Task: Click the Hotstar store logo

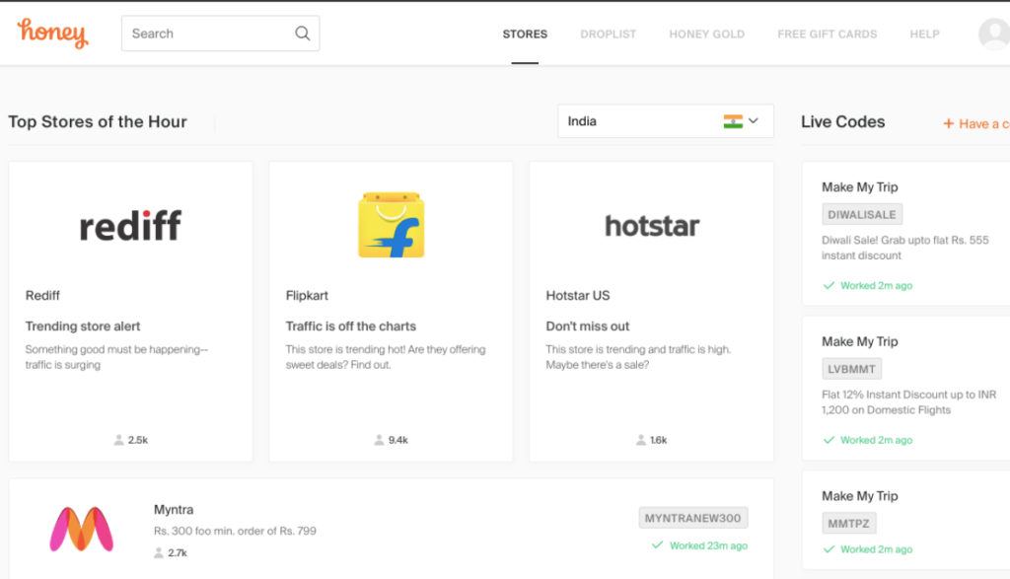Action: [x=651, y=226]
